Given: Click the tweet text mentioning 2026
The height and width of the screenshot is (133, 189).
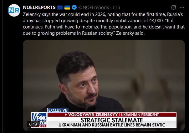Looking at the screenshot, I should tap(104, 24).
